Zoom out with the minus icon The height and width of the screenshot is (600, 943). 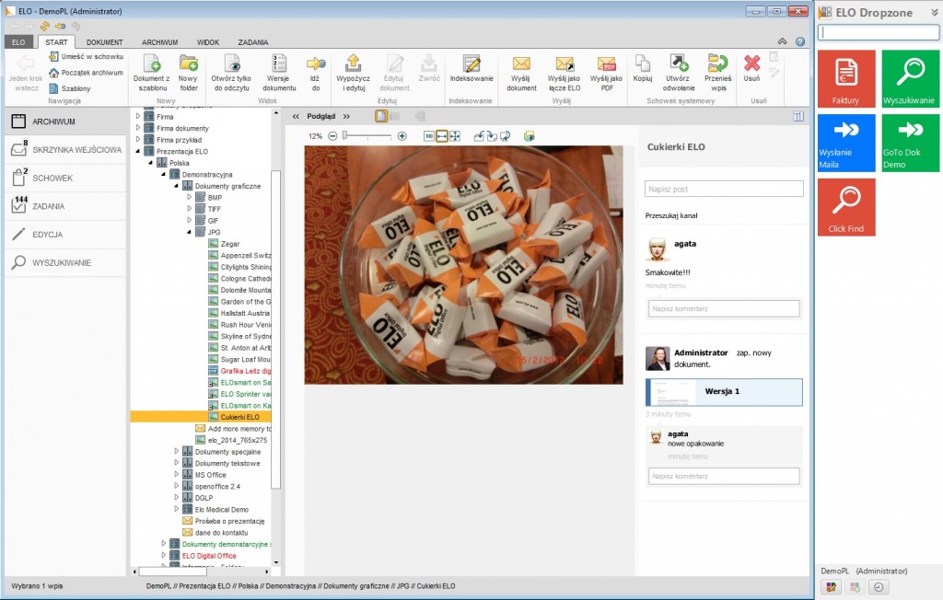click(x=332, y=136)
